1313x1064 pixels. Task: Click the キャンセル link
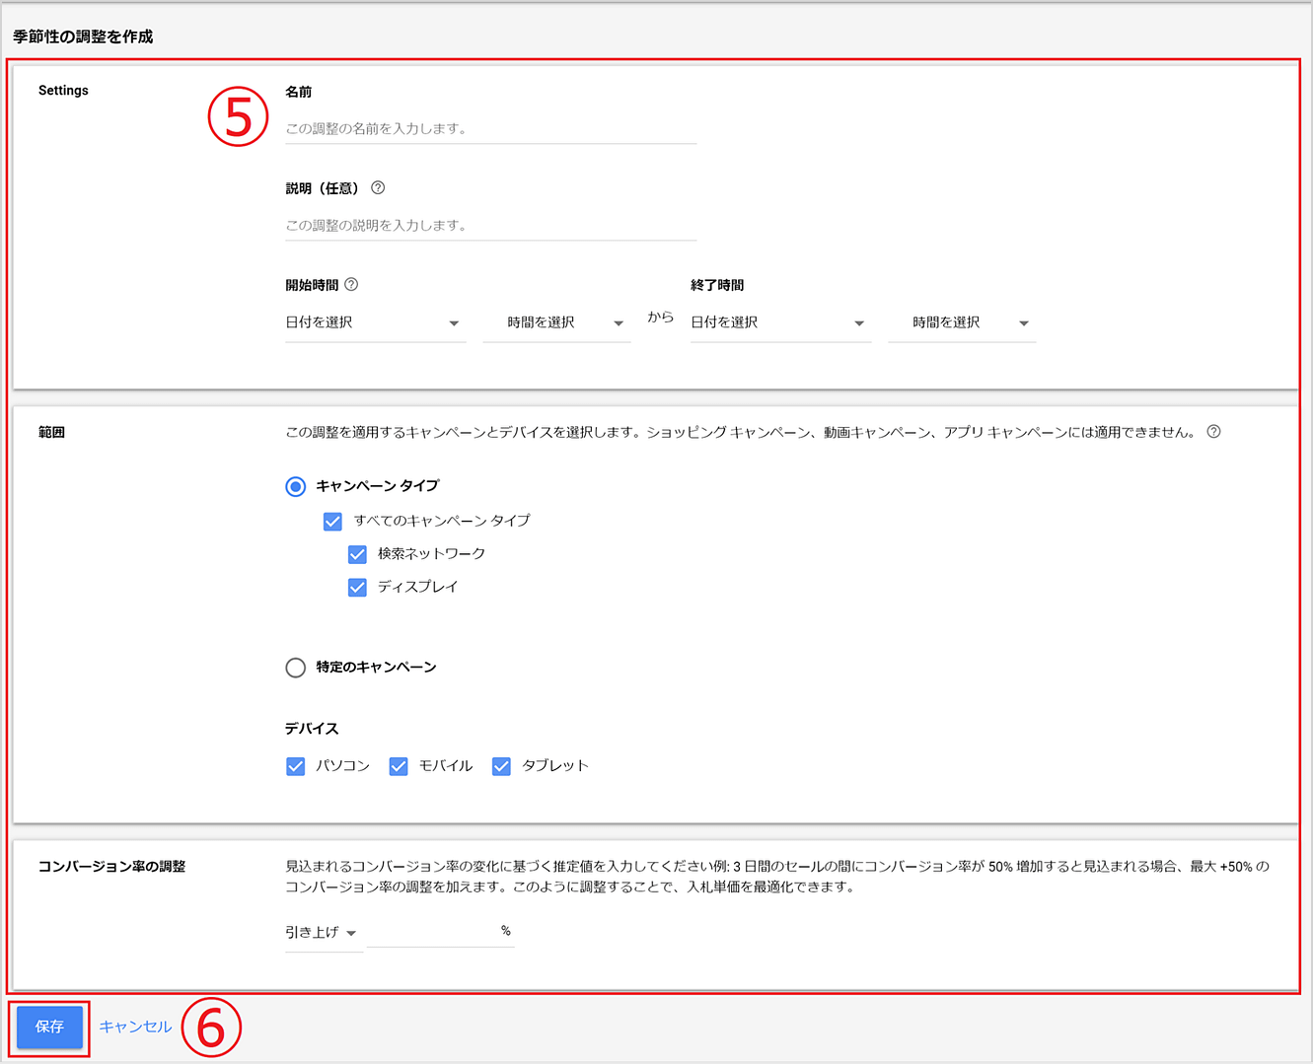click(135, 1028)
